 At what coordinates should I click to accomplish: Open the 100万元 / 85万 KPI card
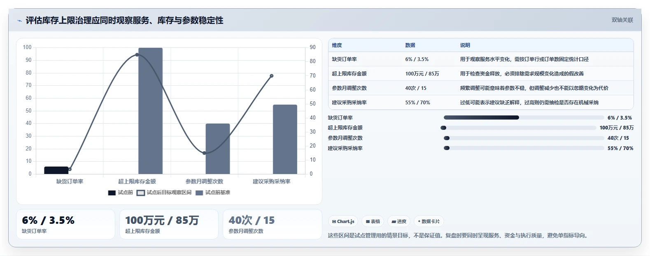[169, 224]
